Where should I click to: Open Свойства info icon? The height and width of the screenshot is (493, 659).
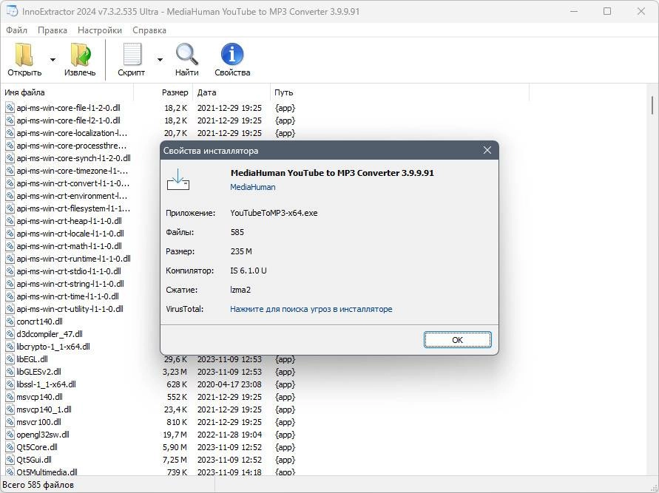[x=232, y=55]
